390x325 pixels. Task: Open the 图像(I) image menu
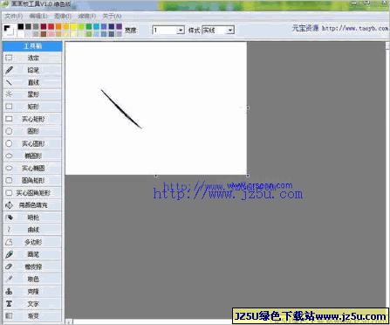63,16
